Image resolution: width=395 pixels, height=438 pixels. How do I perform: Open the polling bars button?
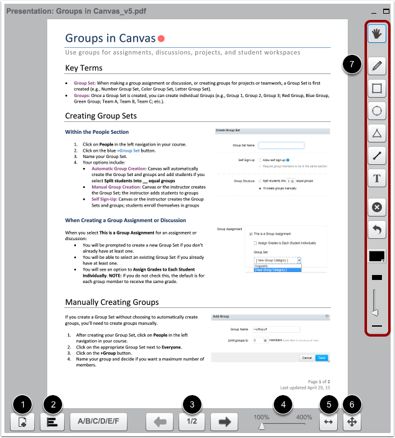[x=52, y=422]
